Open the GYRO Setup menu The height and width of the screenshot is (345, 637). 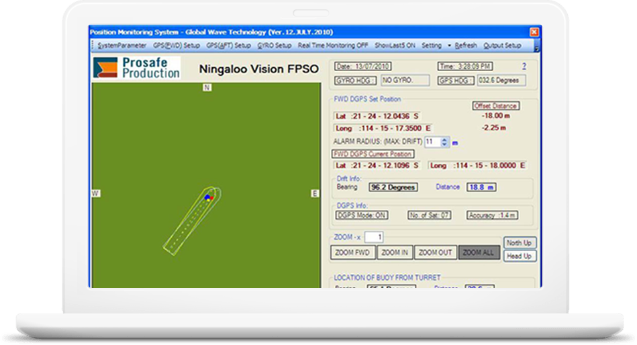pyautogui.click(x=275, y=46)
